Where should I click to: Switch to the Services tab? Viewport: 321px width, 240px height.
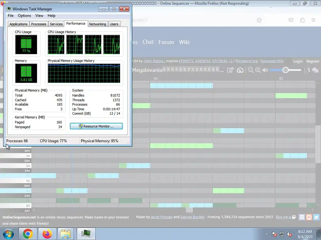click(56, 24)
